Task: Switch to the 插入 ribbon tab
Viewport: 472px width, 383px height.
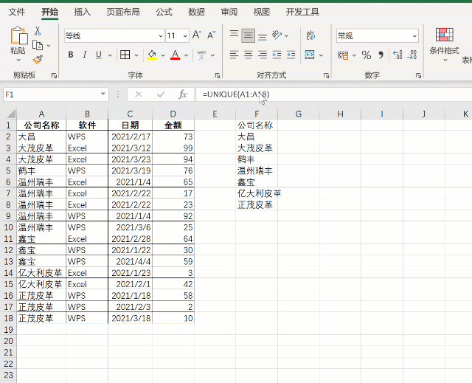Action: (x=83, y=12)
